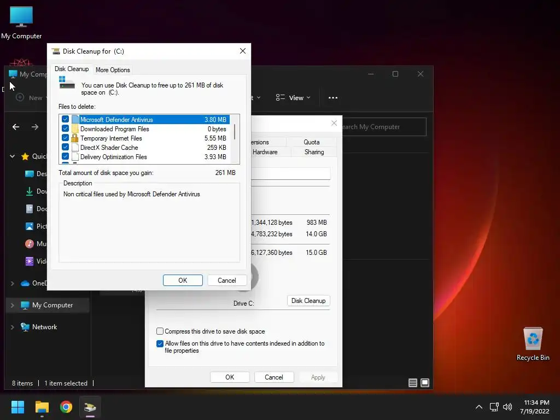This screenshot has height=420, width=560.
Task: Expand the OneDrive tree node
Action: point(13,283)
